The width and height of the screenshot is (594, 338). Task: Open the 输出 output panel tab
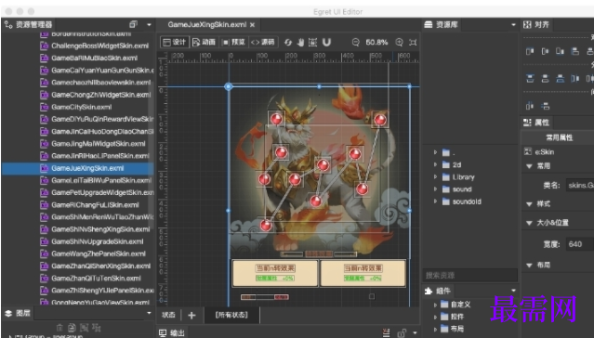click(x=172, y=332)
